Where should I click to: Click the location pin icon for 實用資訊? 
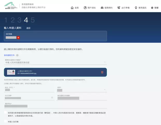click(136, 8)
